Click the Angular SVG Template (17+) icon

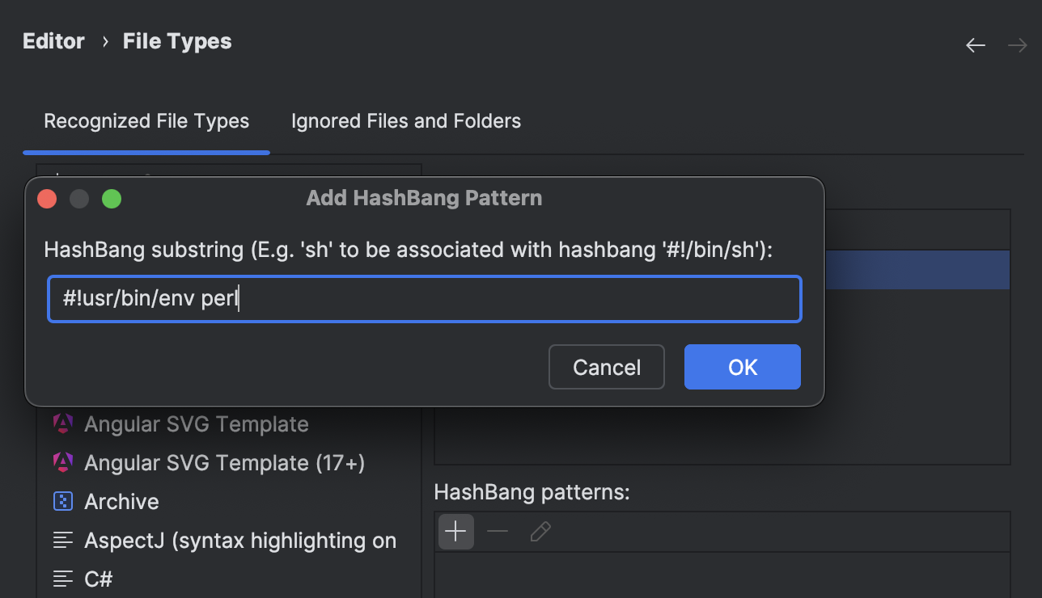[x=63, y=462]
